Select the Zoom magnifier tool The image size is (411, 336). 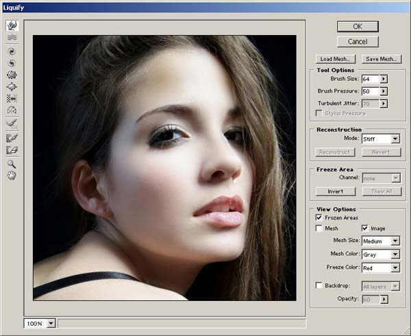(12, 164)
